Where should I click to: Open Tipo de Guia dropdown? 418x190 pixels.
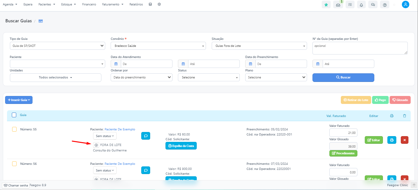pos(57,46)
